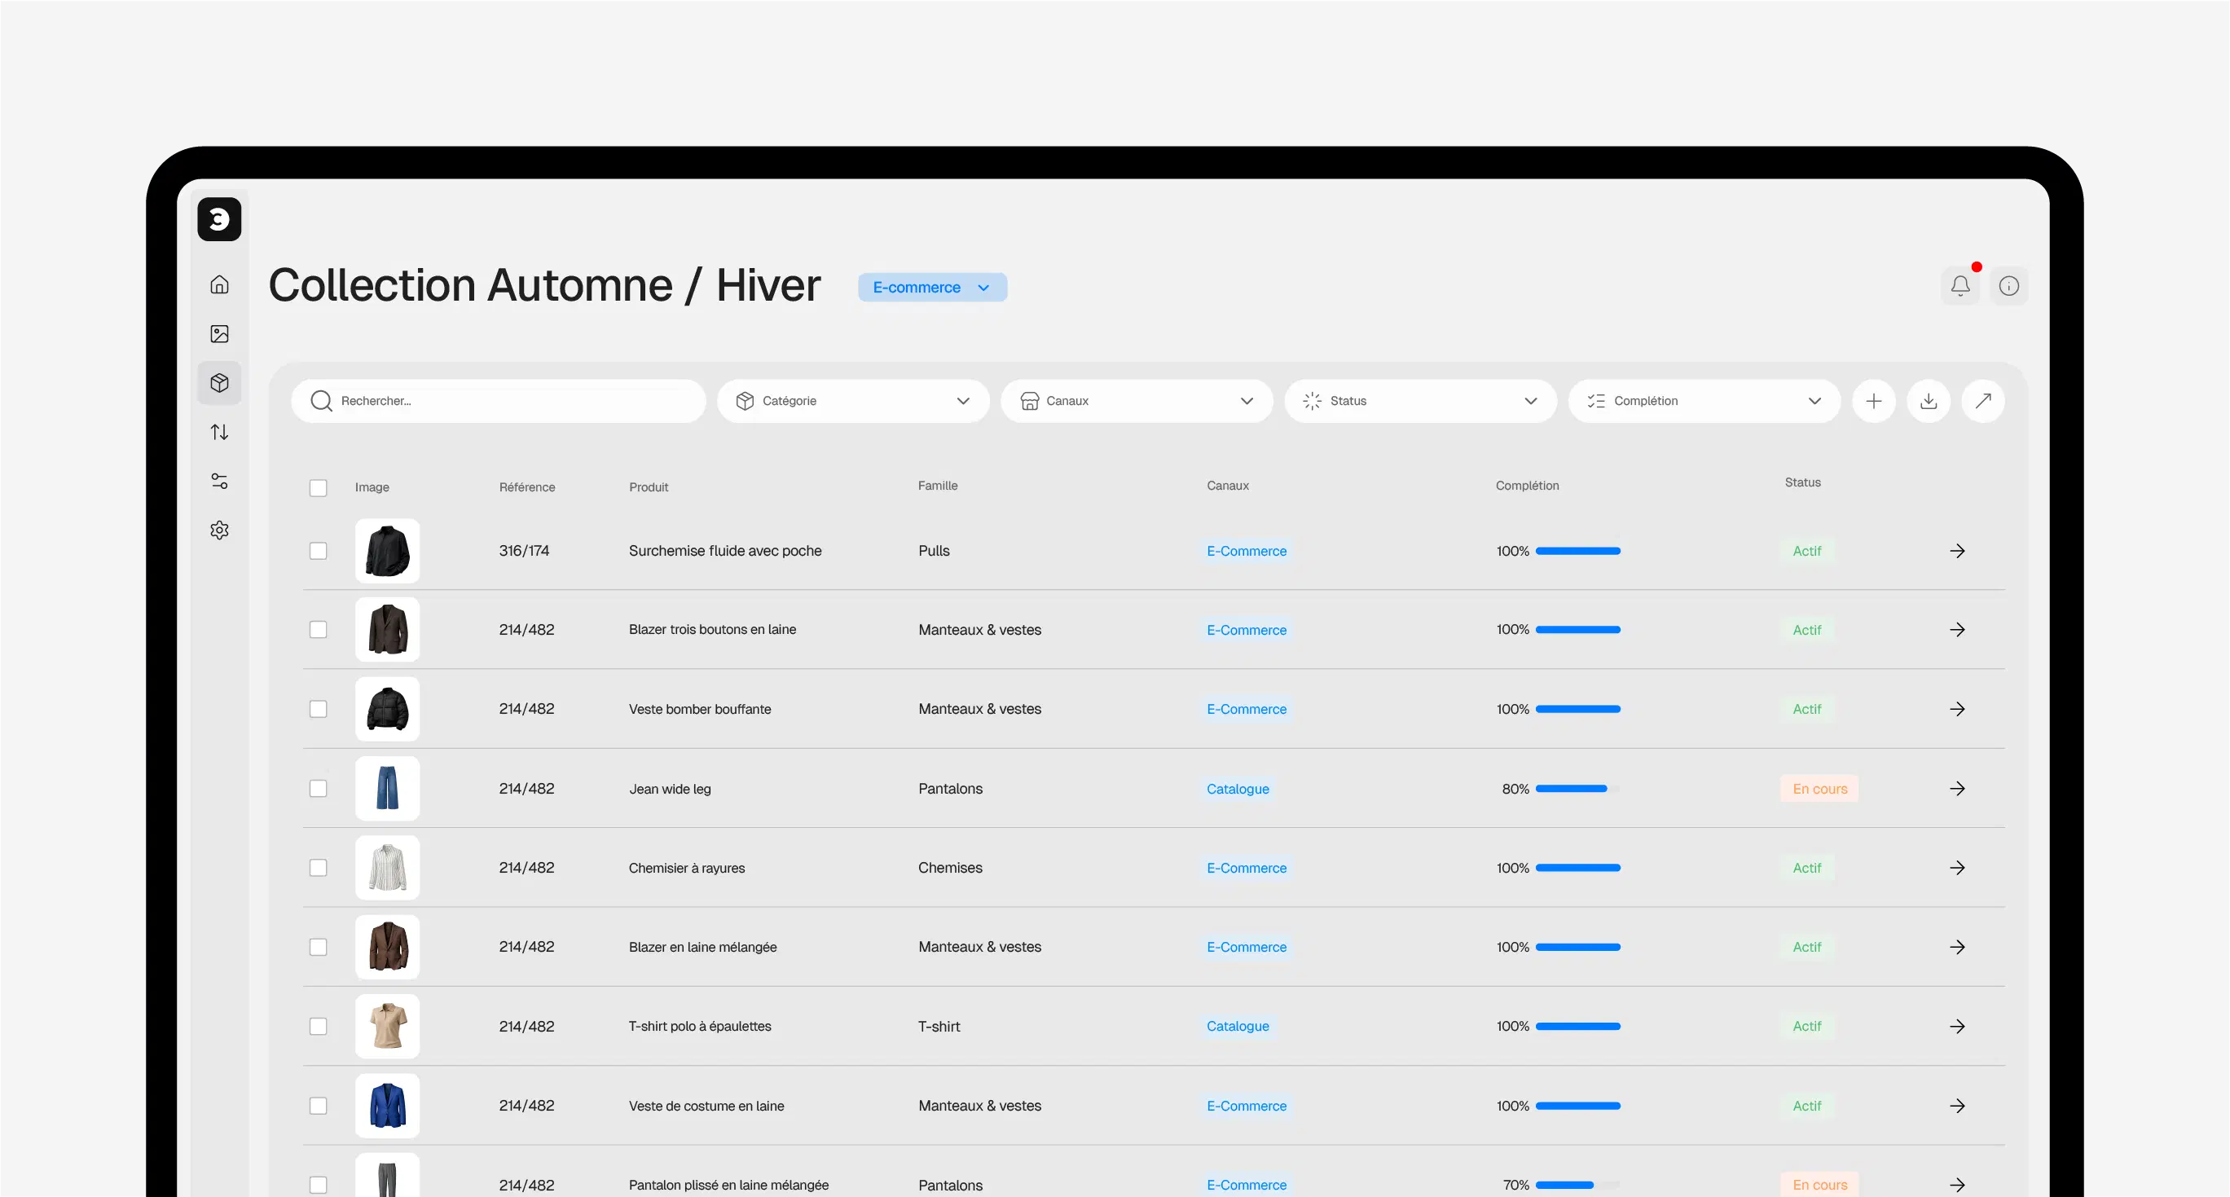Open the Status filter dropdown
2230x1197 pixels.
(1419, 401)
